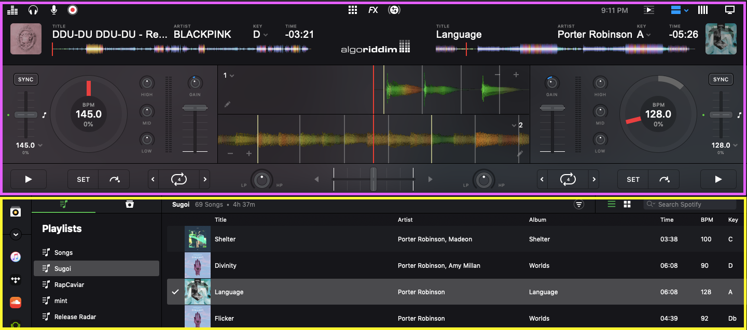Click the deck 1 LP/HP filter knob

[x=262, y=180]
